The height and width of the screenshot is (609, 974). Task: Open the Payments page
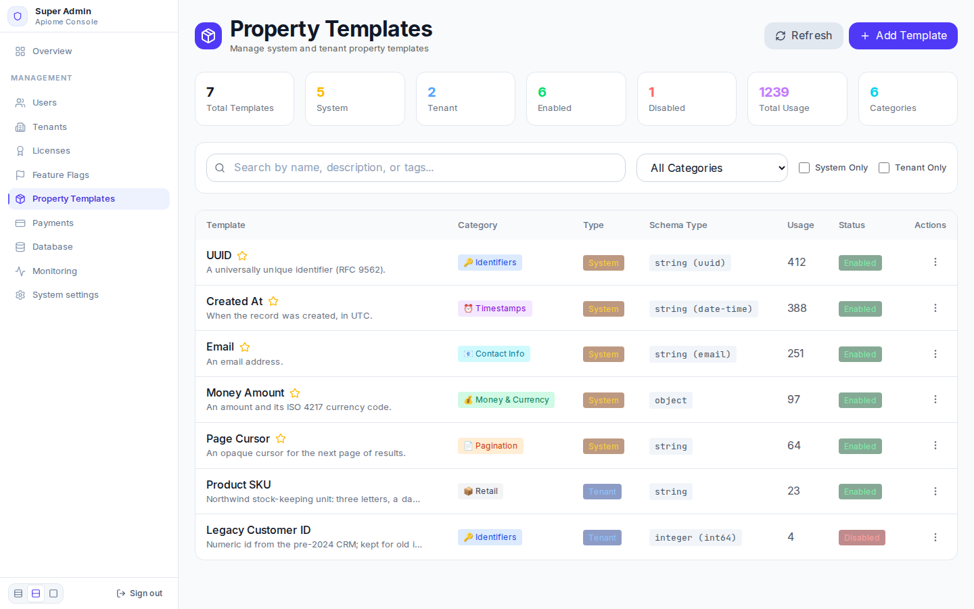(89, 223)
